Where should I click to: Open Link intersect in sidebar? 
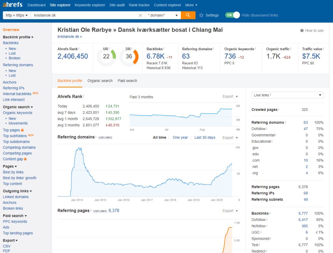point(14,100)
